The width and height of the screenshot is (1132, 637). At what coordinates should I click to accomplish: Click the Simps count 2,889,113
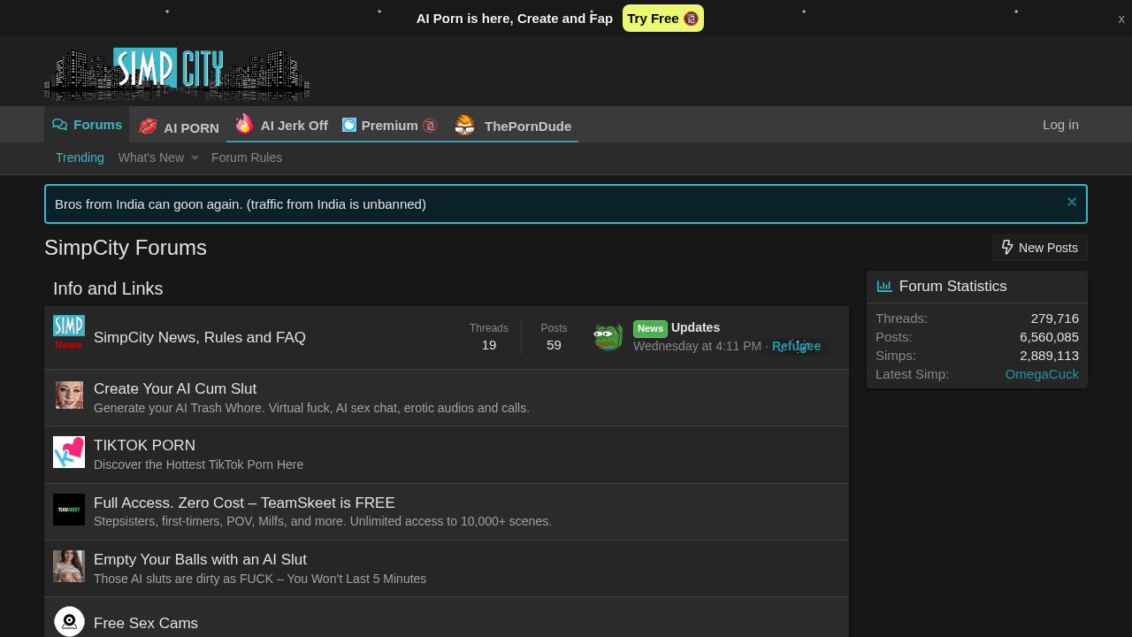[1049, 355]
